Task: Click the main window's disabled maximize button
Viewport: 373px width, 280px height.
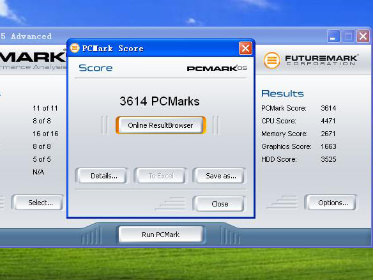Action: (348, 36)
